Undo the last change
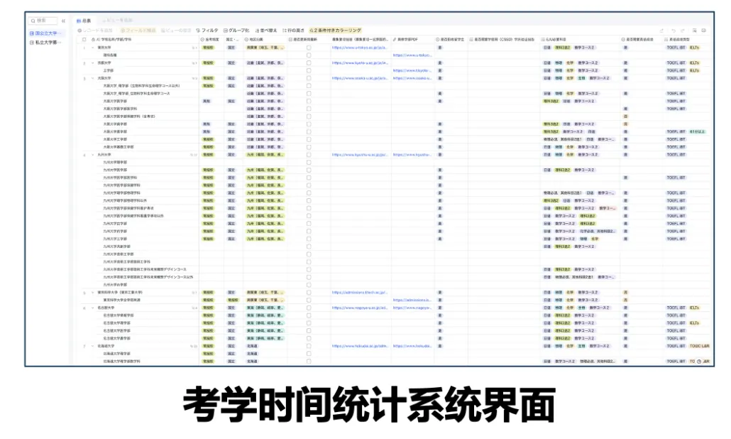The width and height of the screenshot is (731, 439). pos(674,31)
